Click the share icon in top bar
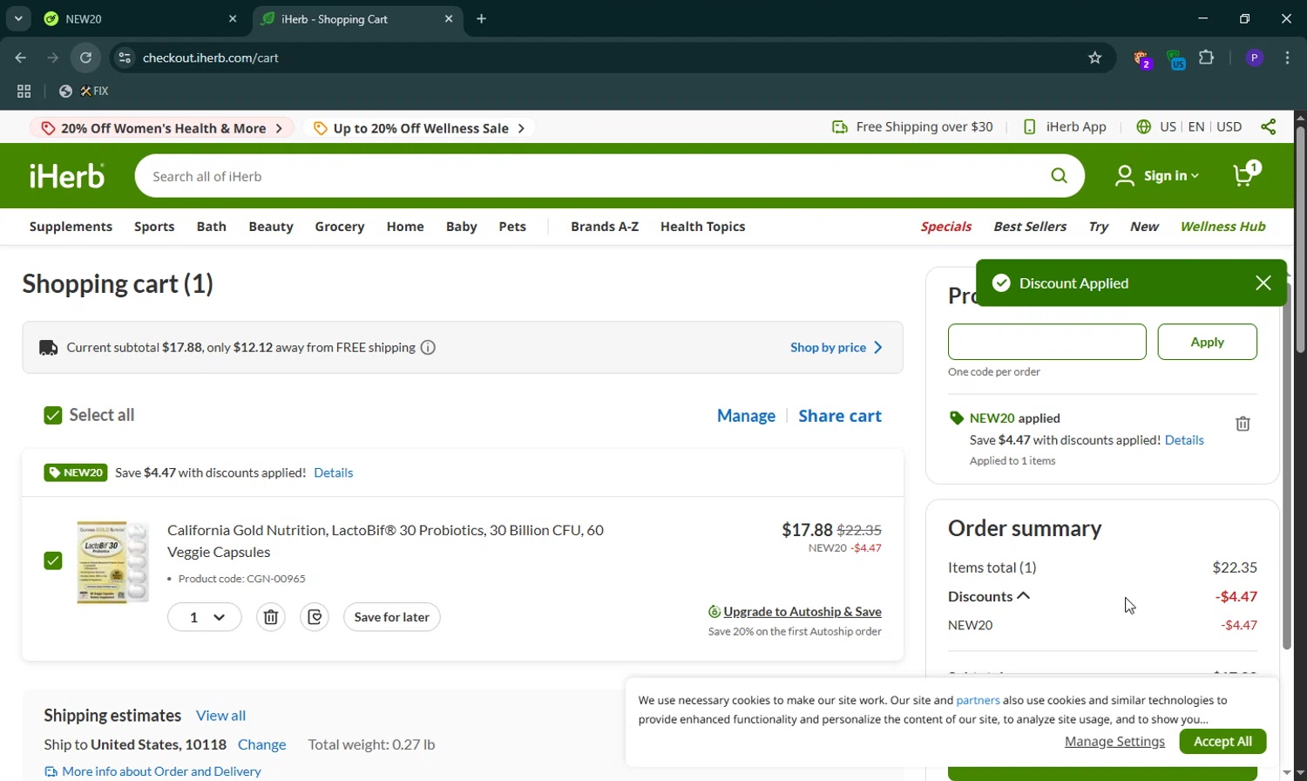 1269,127
